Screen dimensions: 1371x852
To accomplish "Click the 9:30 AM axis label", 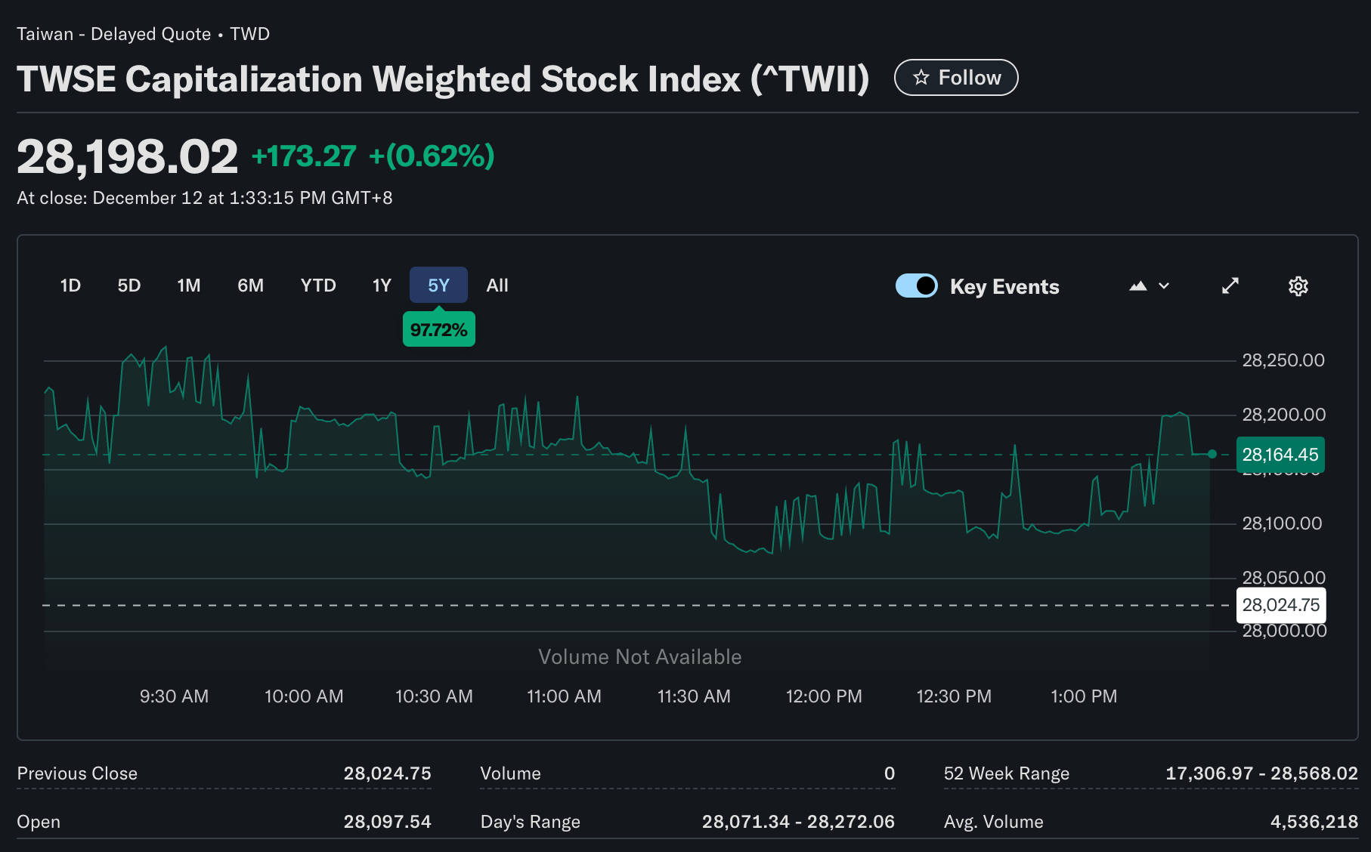I will pos(174,696).
